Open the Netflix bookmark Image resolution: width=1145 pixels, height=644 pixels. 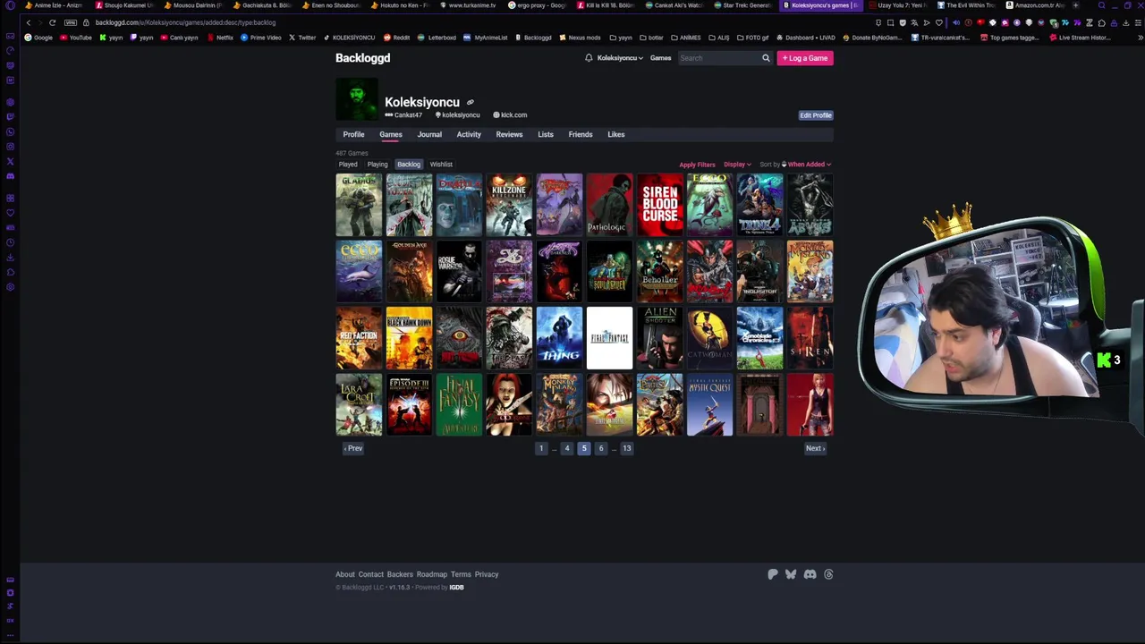(x=220, y=38)
